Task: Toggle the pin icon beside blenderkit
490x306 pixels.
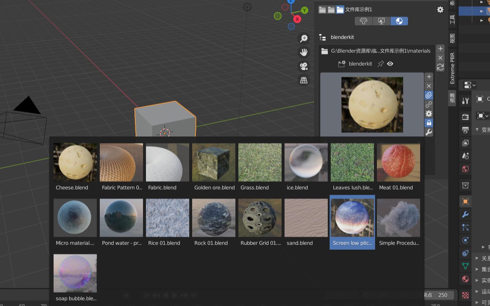Action: 380,64
